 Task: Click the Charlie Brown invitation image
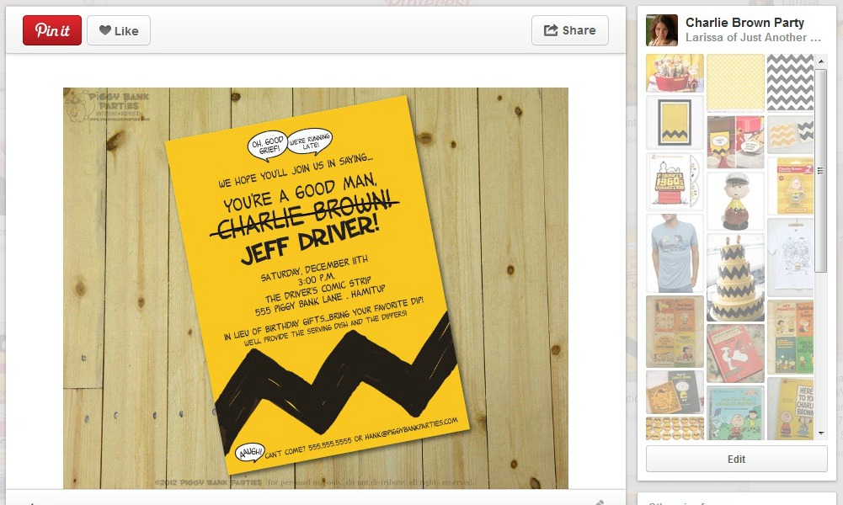316,288
